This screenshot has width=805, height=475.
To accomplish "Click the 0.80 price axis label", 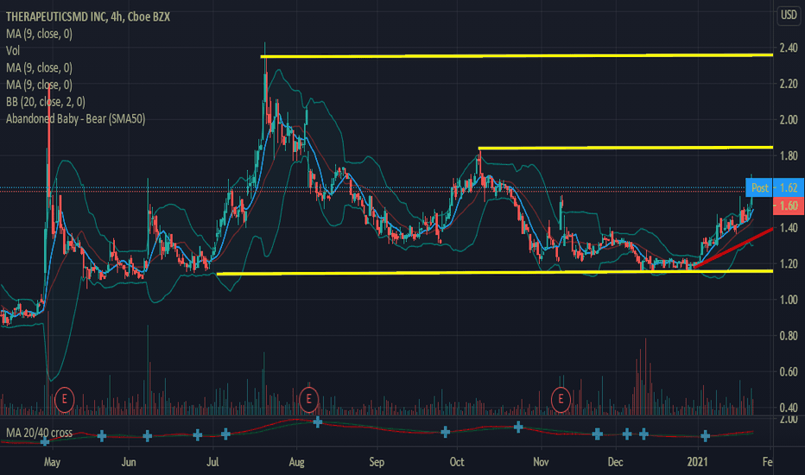I will (789, 336).
